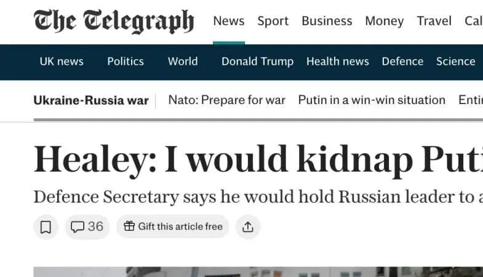Select Money in the top navigation
The image size is (483, 277).
(x=385, y=22)
